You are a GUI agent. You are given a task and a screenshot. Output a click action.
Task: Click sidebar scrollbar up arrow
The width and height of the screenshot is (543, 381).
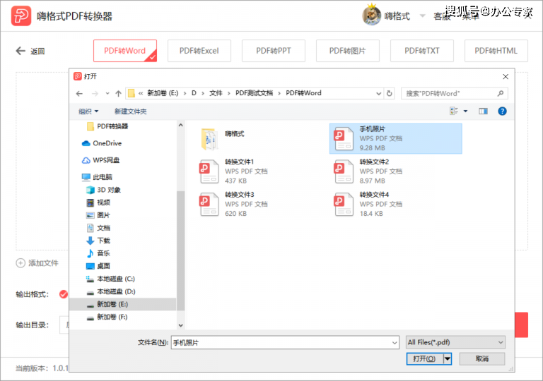pos(180,125)
